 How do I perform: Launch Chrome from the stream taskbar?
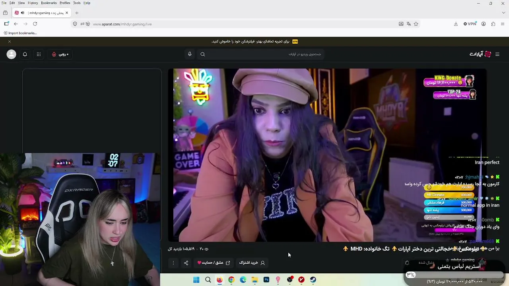[231, 280]
